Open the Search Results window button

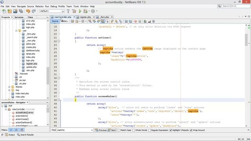25,135
